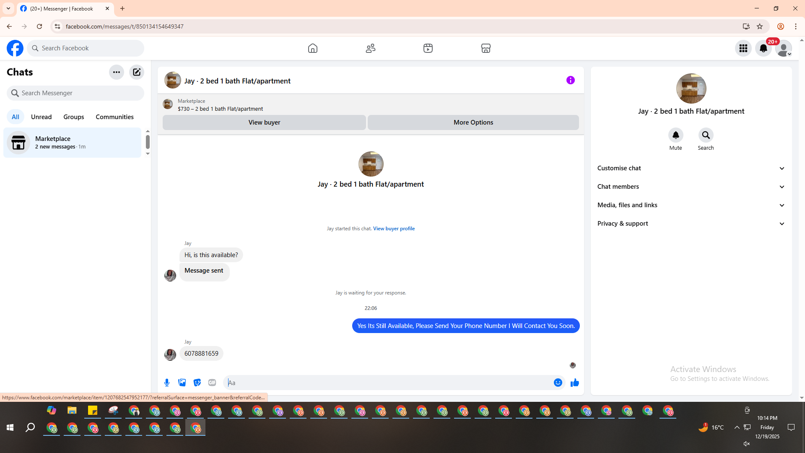Mute this conversation
Screen dimensions: 805x453
[x=675, y=135]
